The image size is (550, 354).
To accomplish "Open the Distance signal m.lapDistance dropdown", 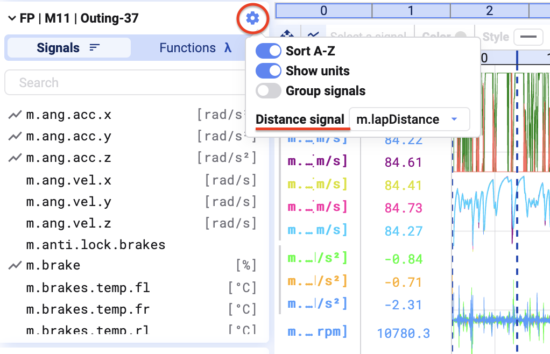I will point(409,119).
